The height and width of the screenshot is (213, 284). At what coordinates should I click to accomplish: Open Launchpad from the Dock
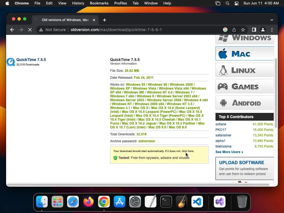pyautogui.click(x=57, y=202)
